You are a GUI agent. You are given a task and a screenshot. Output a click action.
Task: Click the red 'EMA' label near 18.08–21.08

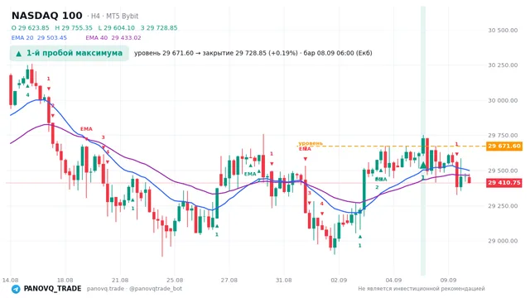click(86, 129)
